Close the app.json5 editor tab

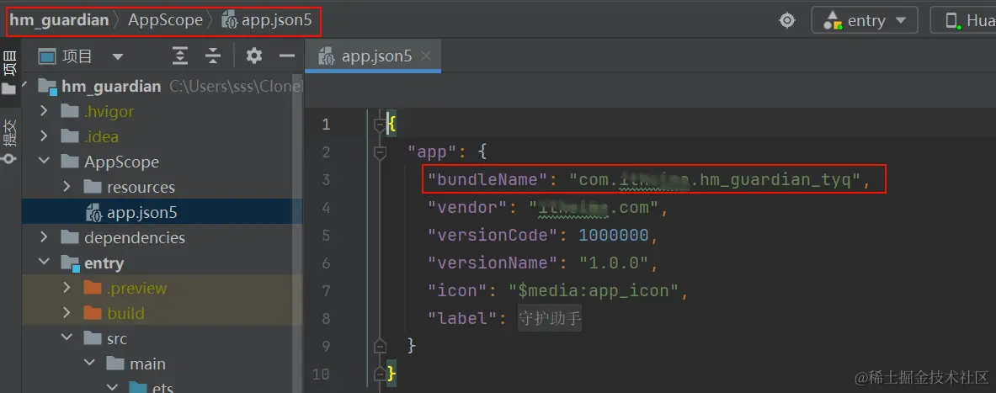pos(426,56)
